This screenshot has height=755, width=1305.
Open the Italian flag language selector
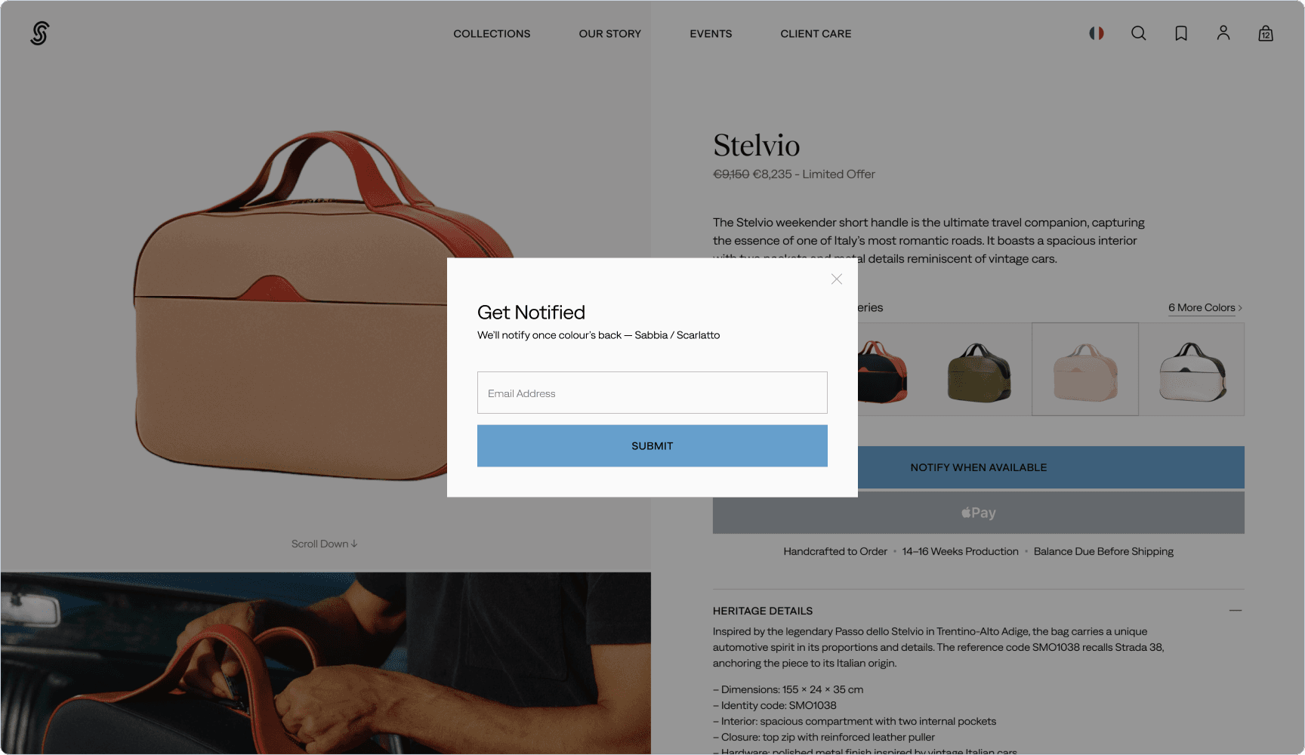pyautogui.click(x=1097, y=33)
